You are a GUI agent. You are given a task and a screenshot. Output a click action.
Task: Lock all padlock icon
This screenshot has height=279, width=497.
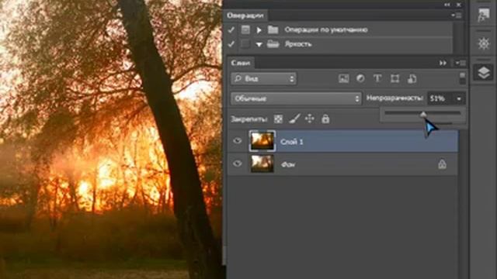325,119
